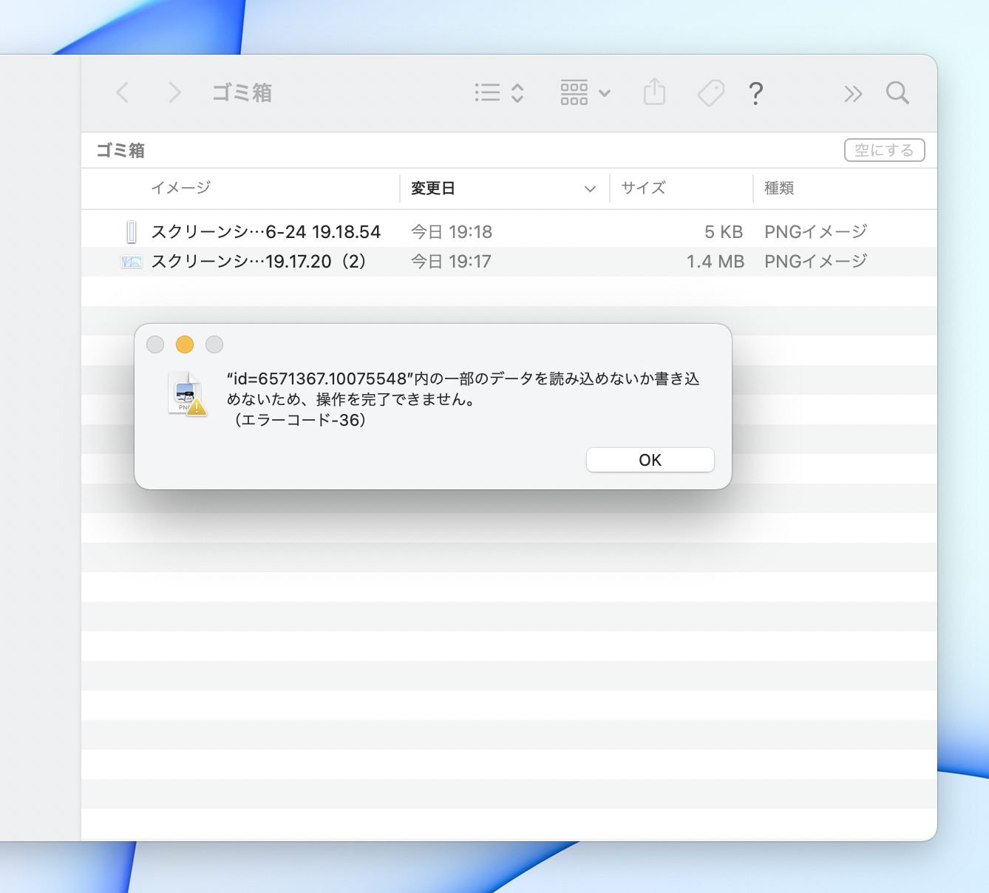
Task: Toggle sort order chevron on 変更日
Action: point(590,189)
